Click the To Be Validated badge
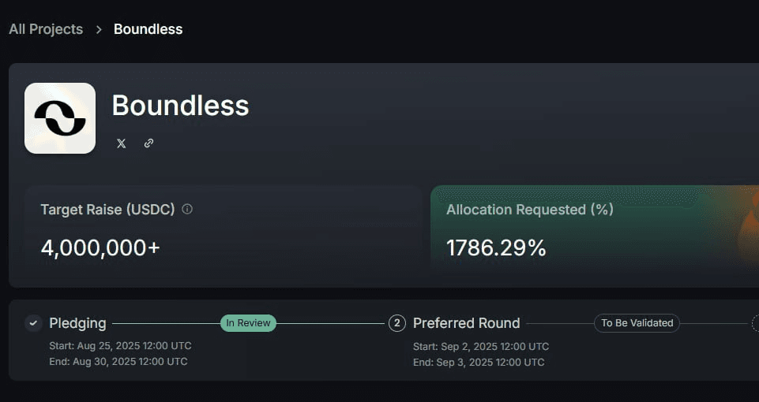This screenshot has width=759, height=402. 637,323
